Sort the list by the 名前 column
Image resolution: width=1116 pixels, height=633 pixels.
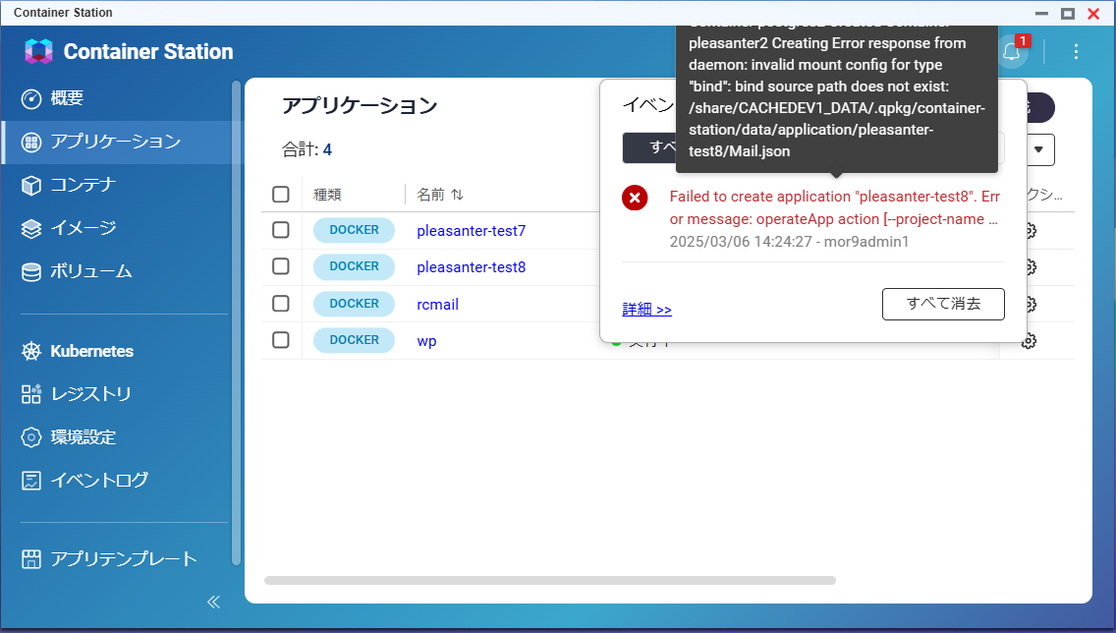440,195
